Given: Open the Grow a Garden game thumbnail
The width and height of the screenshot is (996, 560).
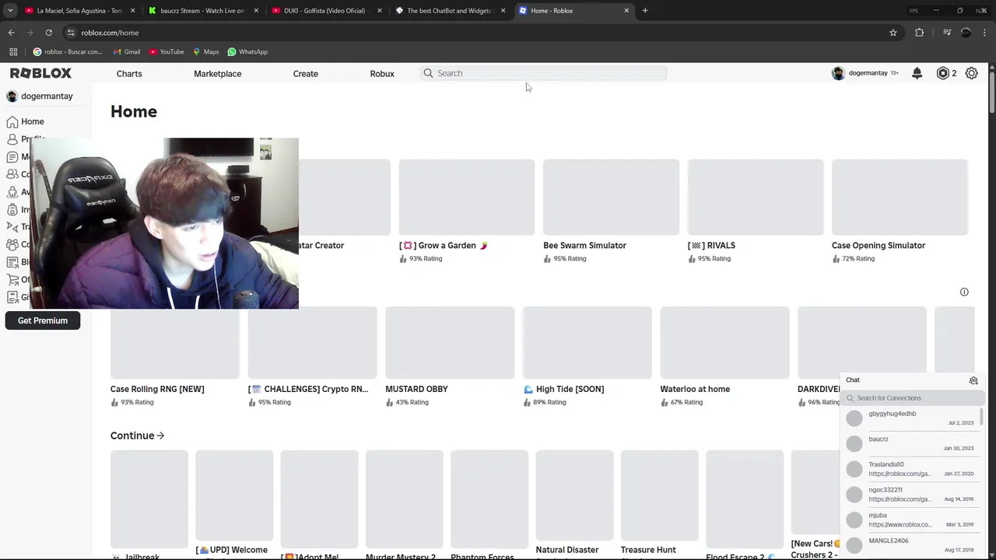Looking at the screenshot, I should point(467,197).
